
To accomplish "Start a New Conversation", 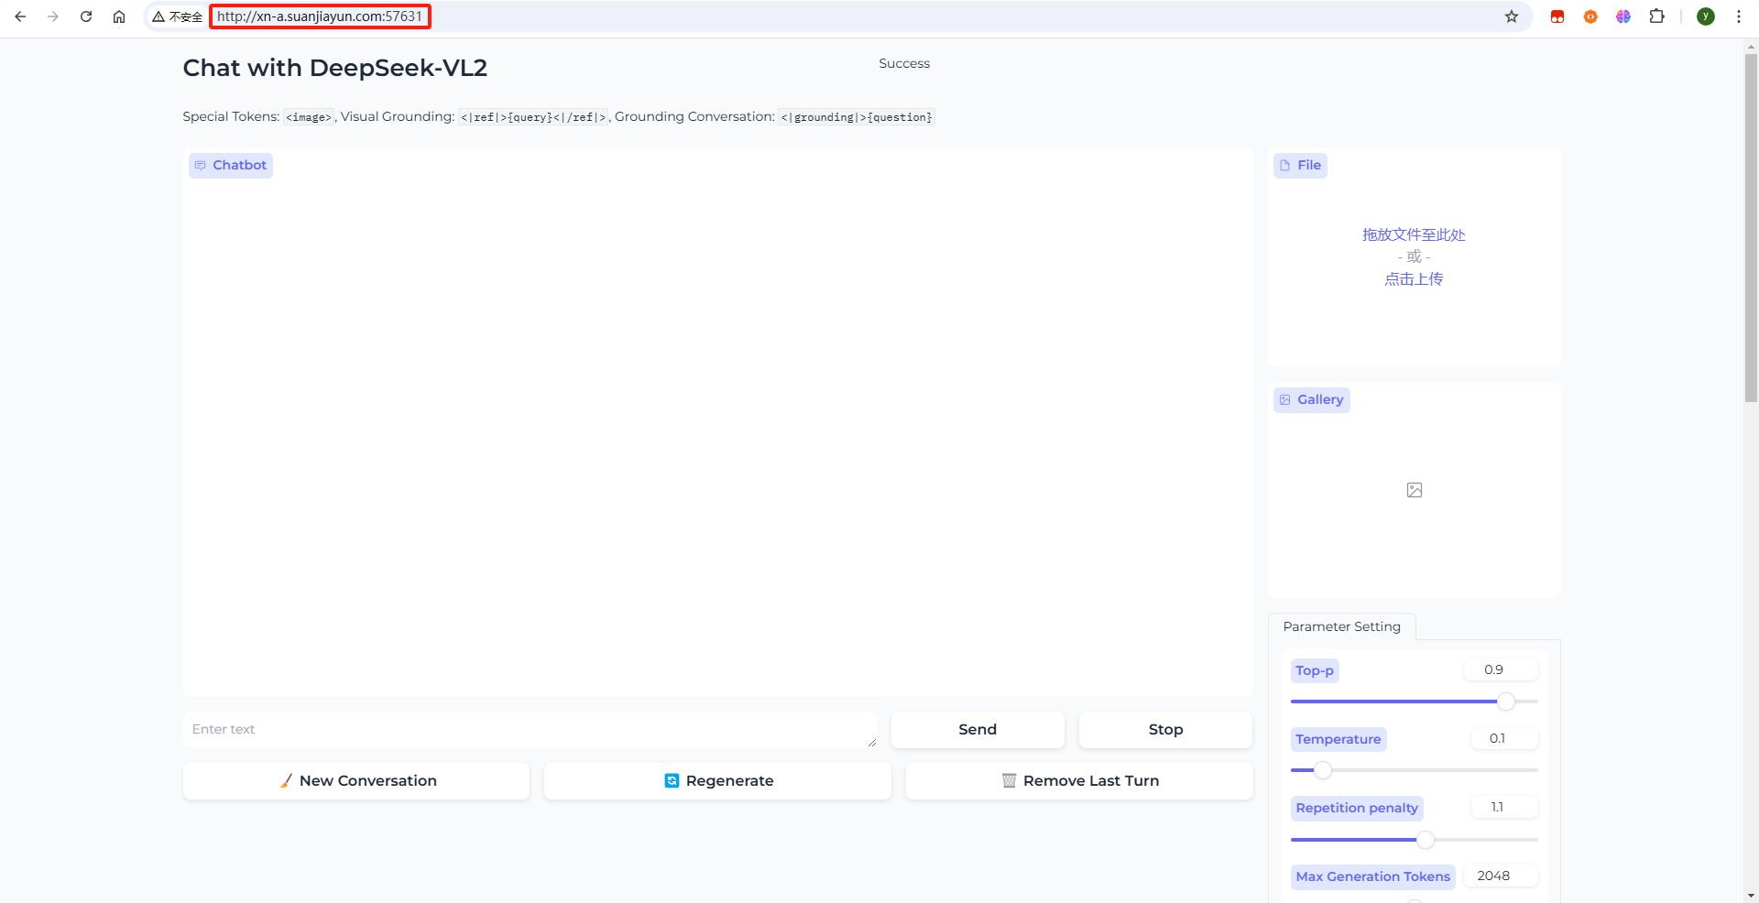I will (356, 781).
